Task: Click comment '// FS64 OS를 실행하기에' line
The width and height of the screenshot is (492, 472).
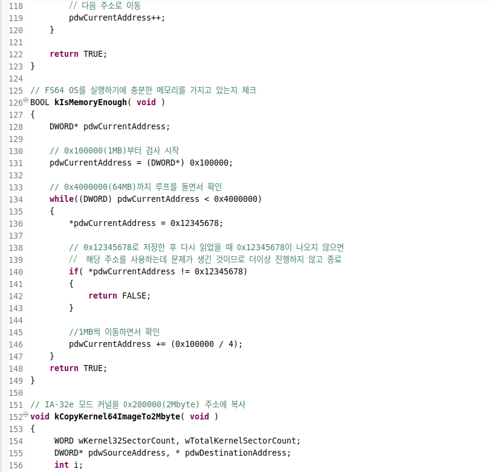Action: [143, 91]
